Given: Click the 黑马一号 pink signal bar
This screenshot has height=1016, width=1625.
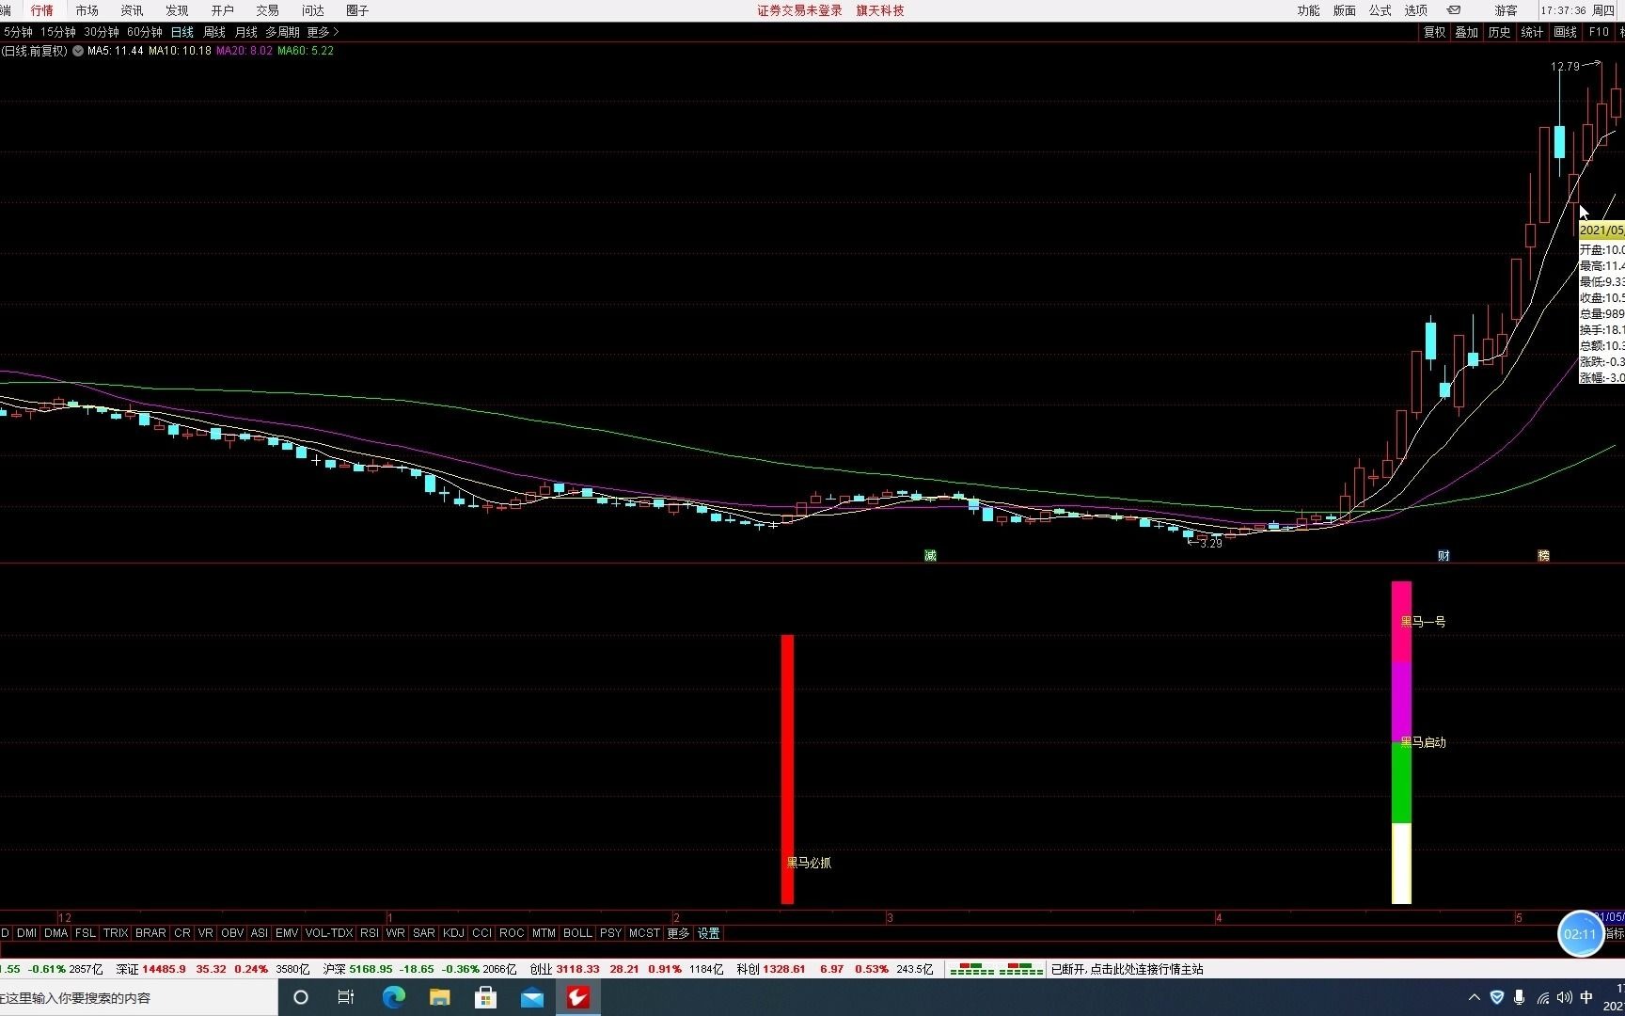Looking at the screenshot, I should (1401, 622).
